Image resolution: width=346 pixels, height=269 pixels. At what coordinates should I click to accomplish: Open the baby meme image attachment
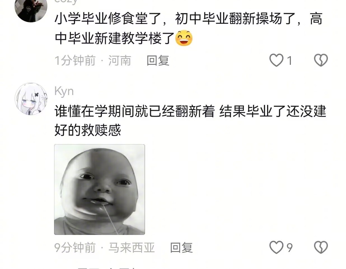coord(99,189)
